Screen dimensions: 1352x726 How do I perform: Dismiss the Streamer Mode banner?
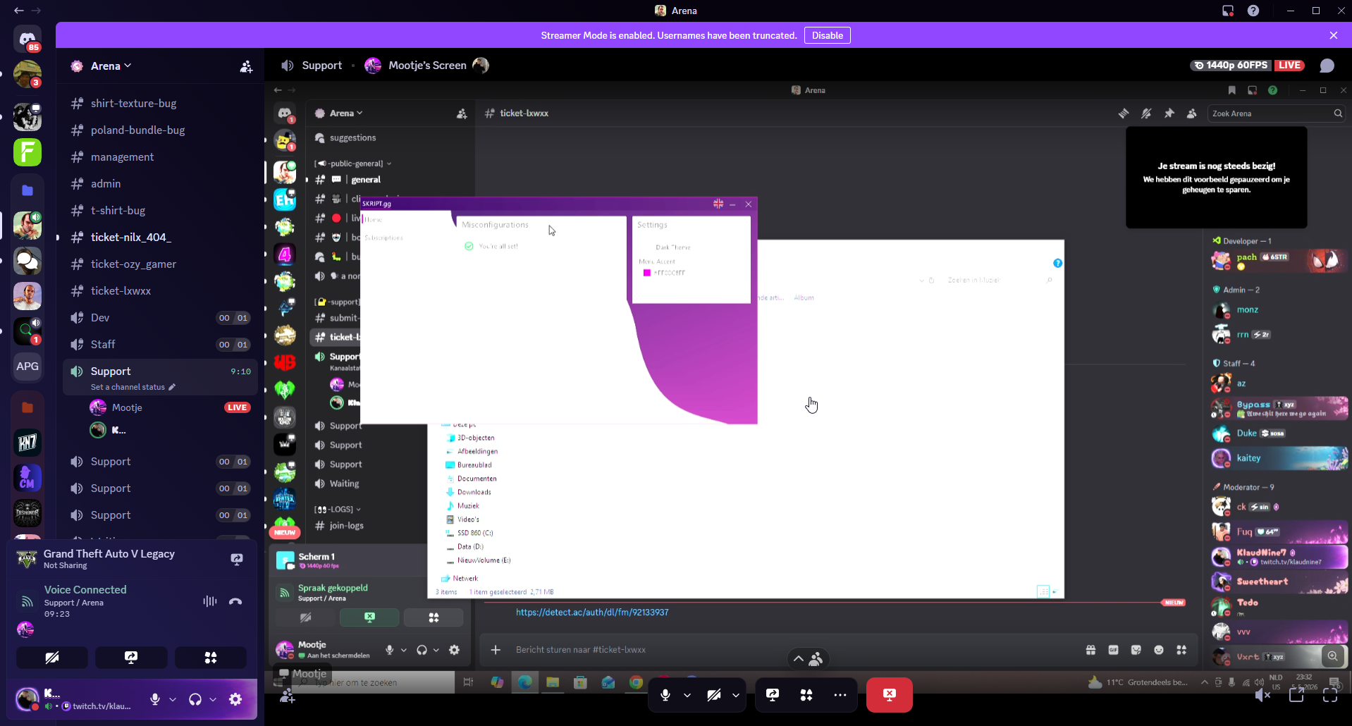click(x=1334, y=35)
